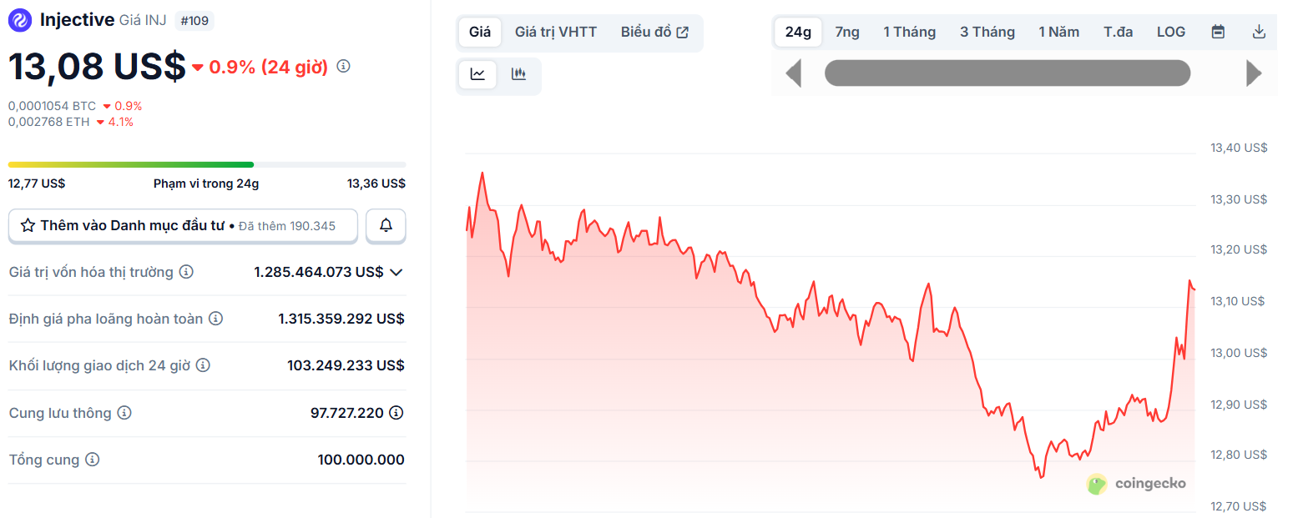
Task: Select the 7ng period button
Action: coord(846,31)
